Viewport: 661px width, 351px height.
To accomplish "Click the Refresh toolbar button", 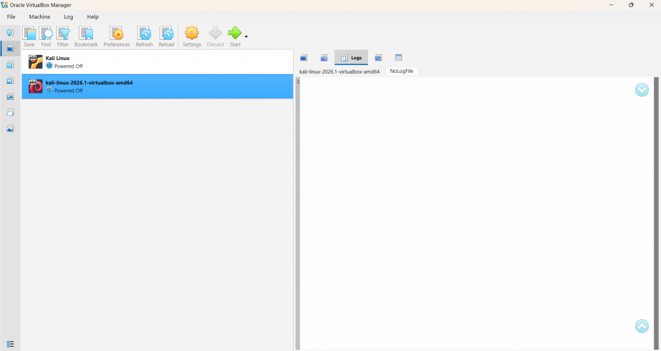I will click(x=144, y=37).
